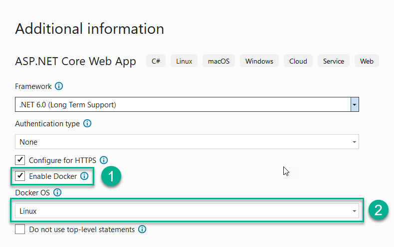
Task: Click the Configure for HTTPS label text
Action: 62,161
